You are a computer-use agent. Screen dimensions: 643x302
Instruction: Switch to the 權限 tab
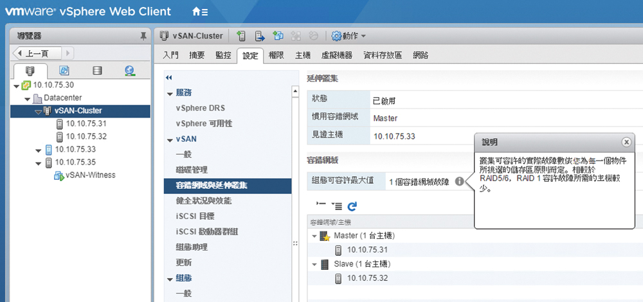[x=276, y=55]
